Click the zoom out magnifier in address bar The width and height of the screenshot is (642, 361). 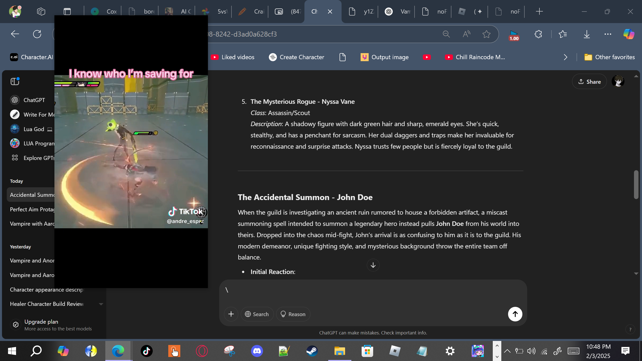(446, 34)
